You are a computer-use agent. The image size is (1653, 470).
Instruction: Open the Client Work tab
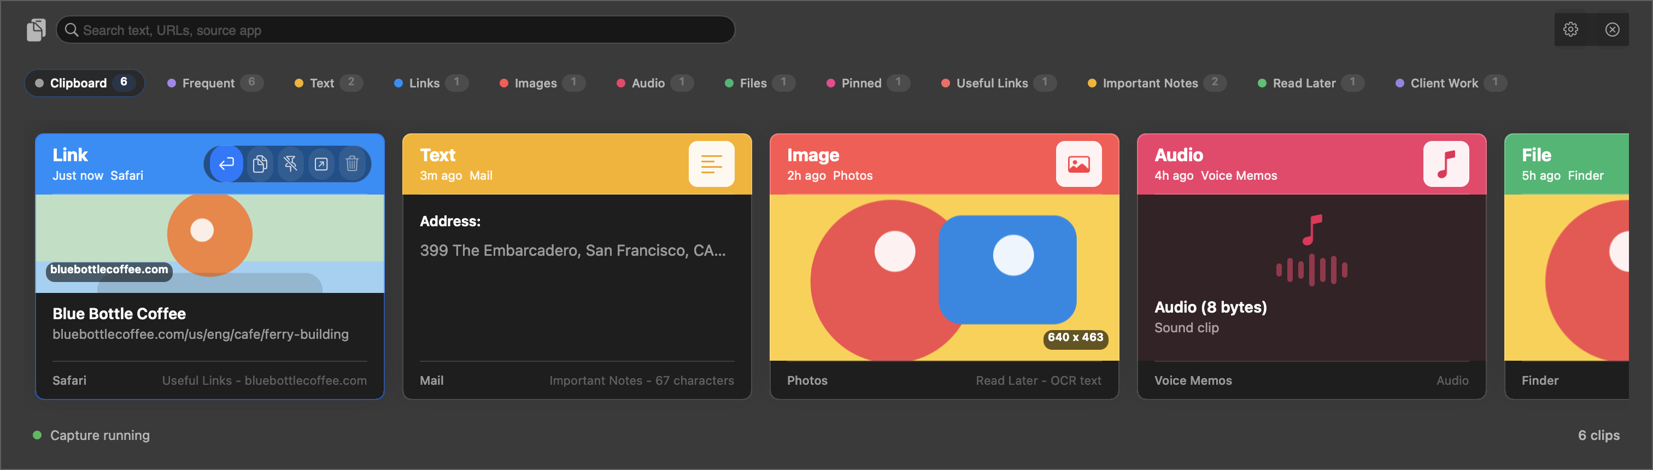pyautogui.click(x=1450, y=83)
